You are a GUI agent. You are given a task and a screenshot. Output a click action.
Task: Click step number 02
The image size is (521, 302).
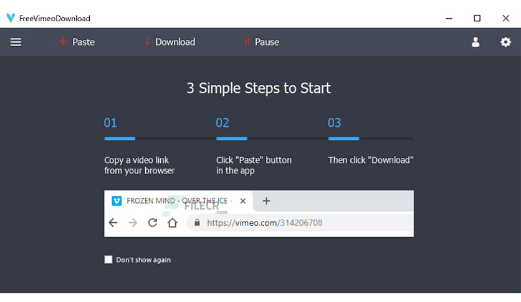[x=222, y=123]
